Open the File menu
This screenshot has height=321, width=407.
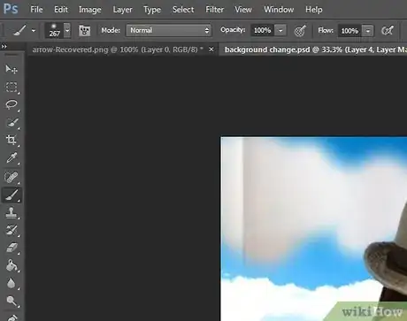pos(36,10)
